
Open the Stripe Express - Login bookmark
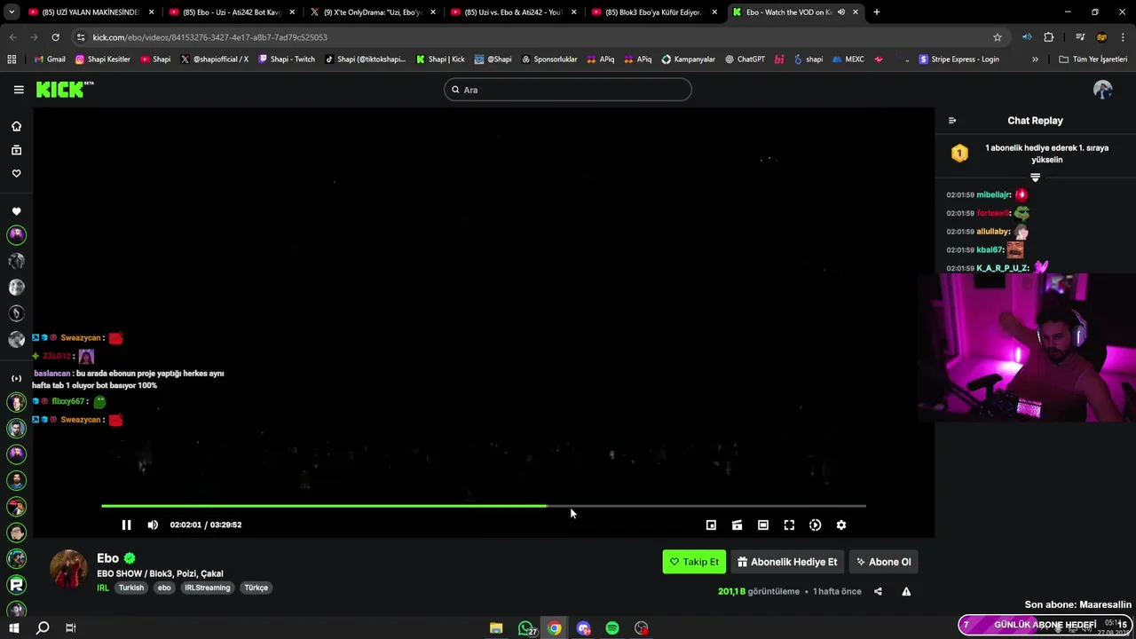pos(958,59)
